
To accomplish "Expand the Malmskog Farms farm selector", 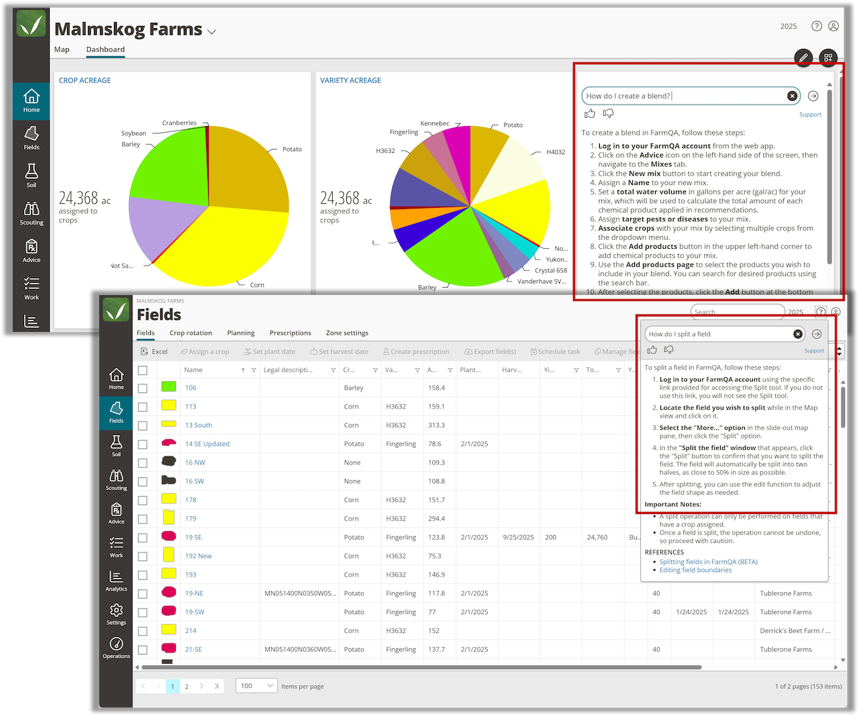I will click(x=212, y=32).
